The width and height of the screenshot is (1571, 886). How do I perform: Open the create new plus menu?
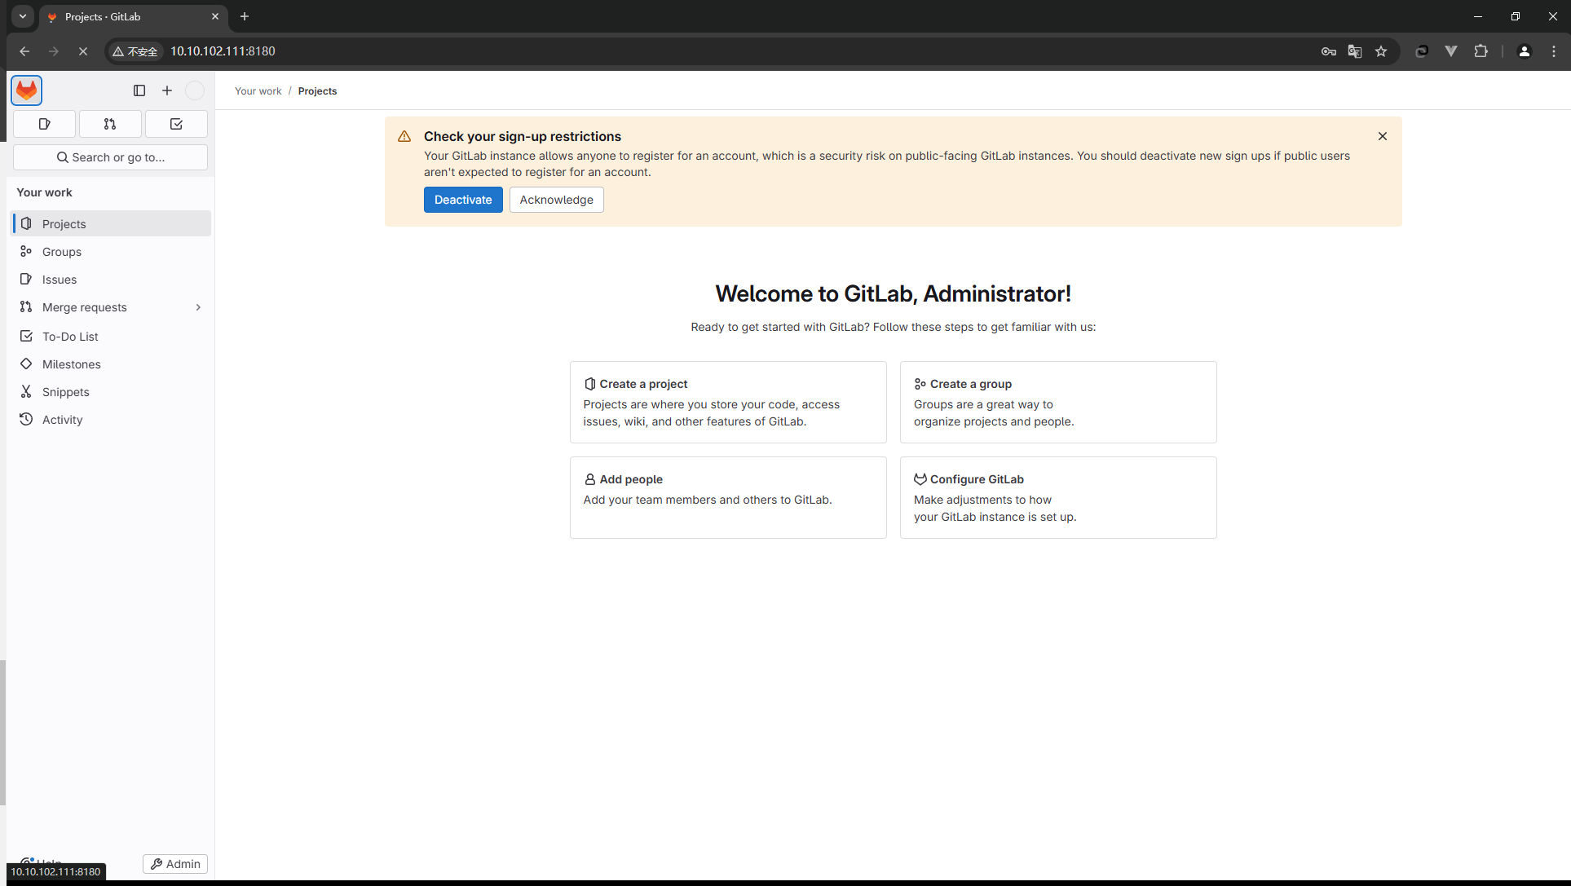(x=167, y=90)
